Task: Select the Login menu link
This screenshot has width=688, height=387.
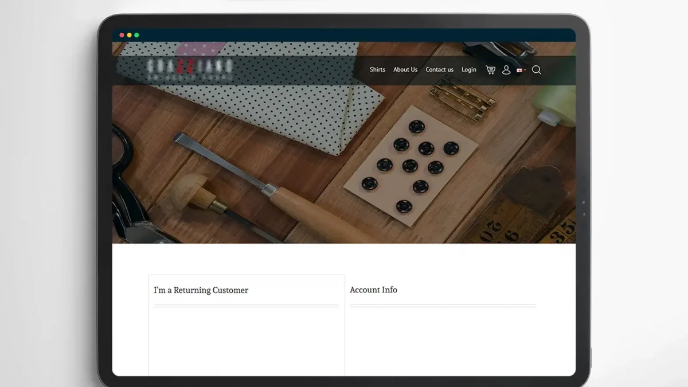Action: [x=469, y=69]
